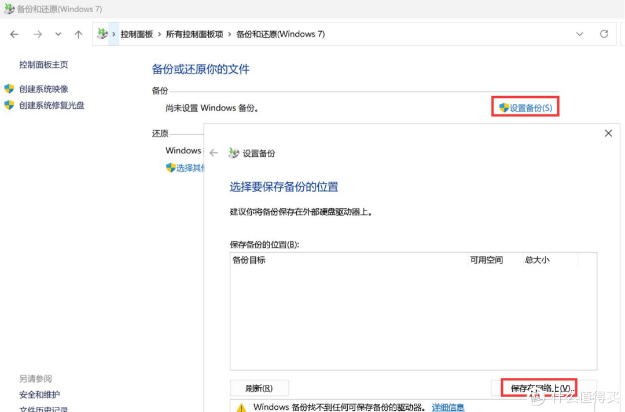Open the 详细信息 link at the bottom

(448, 407)
